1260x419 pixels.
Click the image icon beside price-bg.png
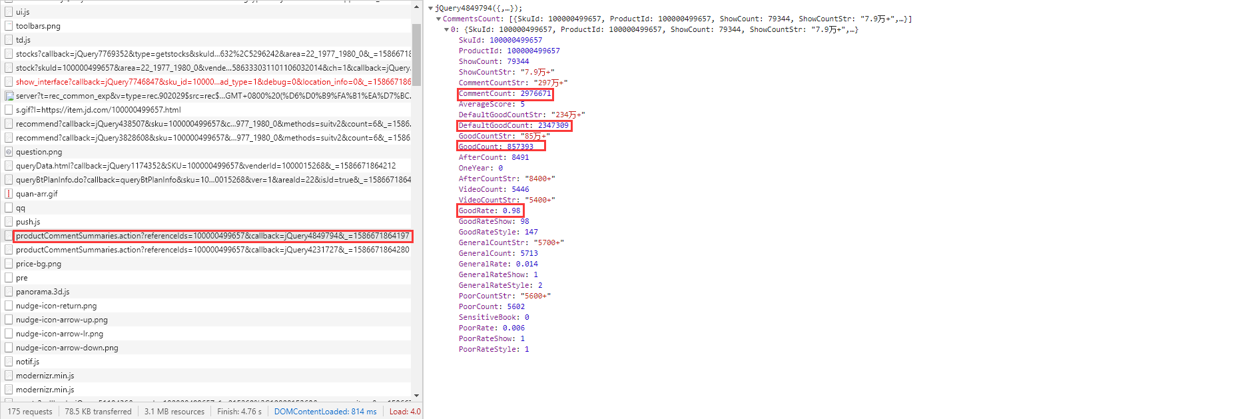[x=9, y=264]
